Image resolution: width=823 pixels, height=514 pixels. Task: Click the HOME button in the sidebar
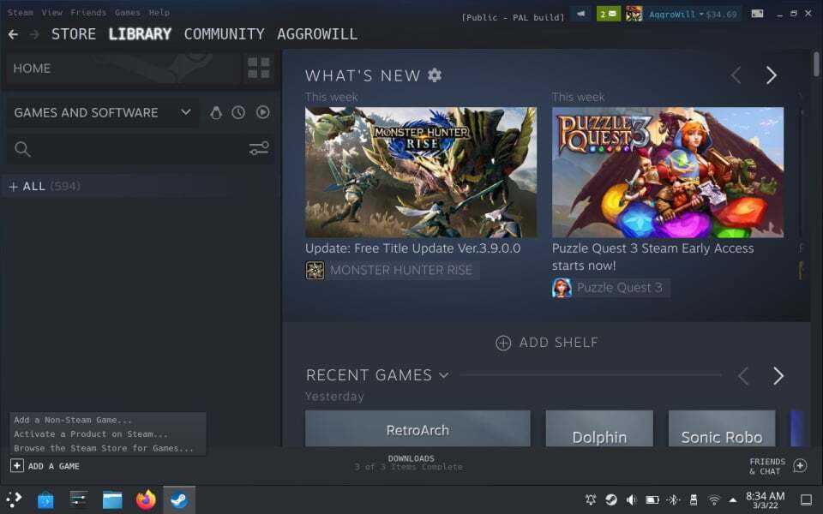[123, 69]
